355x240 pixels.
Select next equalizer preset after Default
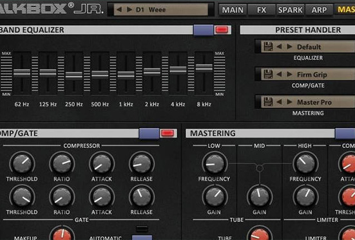point(289,46)
